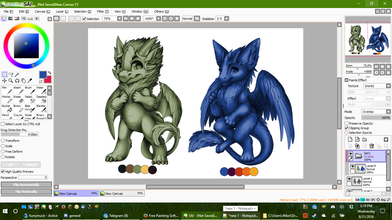This screenshot has width=392, height=220.
Task: Swap foreground and background colors
Action: [x=49, y=73]
